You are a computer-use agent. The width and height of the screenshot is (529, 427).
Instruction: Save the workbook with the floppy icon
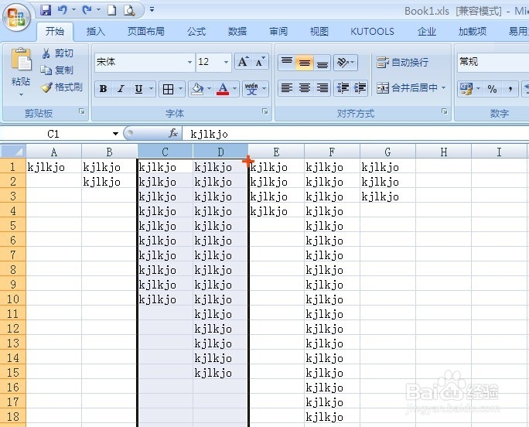click(x=46, y=10)
